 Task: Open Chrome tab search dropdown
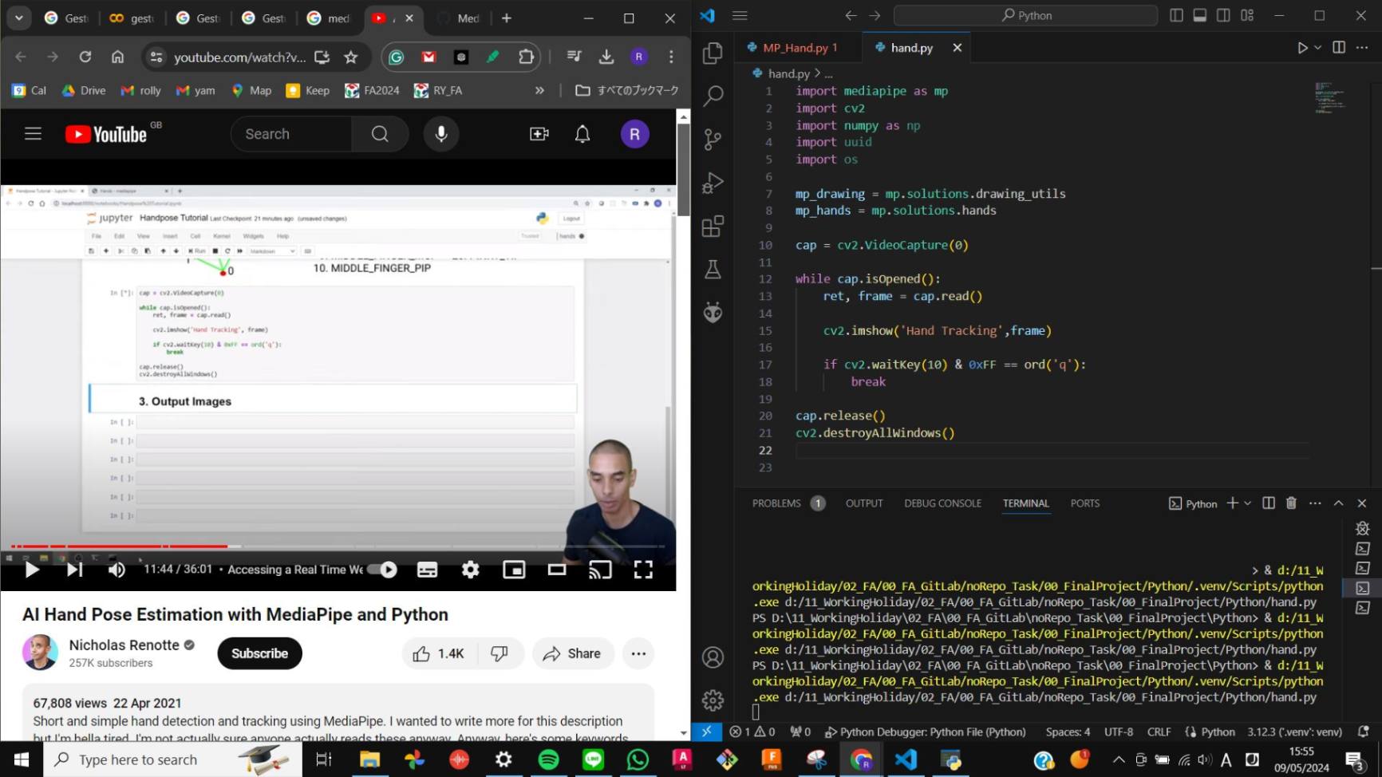coord(18,18)
